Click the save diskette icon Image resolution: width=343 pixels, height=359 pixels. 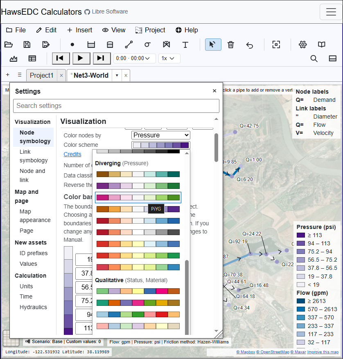tap(27, 45)
